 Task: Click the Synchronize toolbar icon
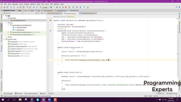(x=7, y=7)
